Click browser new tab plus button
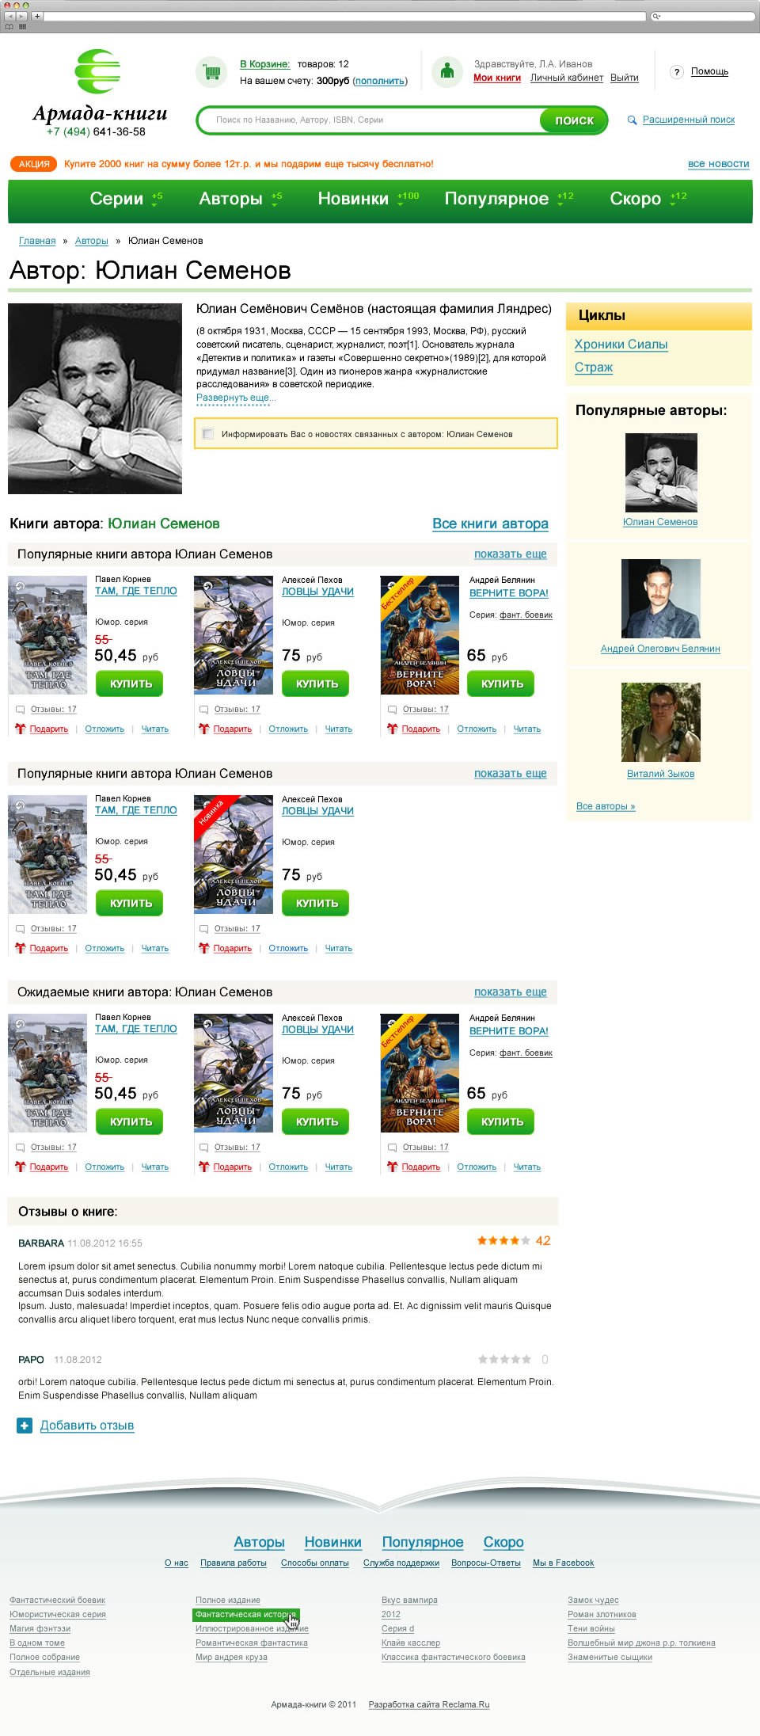The width and height of the screenshot is (760, 1736). 37,16
